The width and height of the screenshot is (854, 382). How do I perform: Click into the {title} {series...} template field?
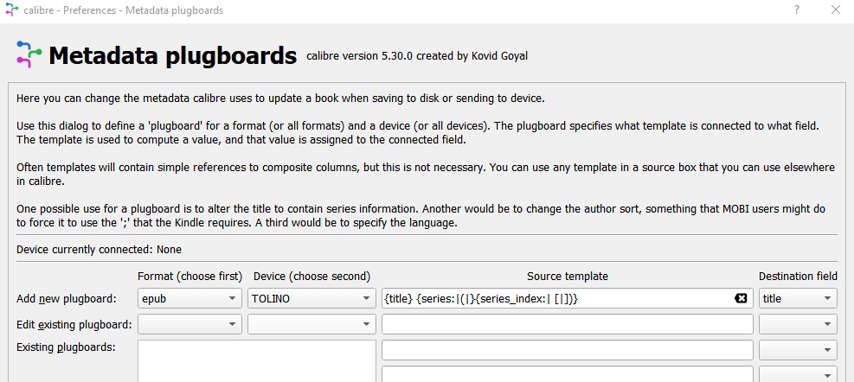coord(554,299)
